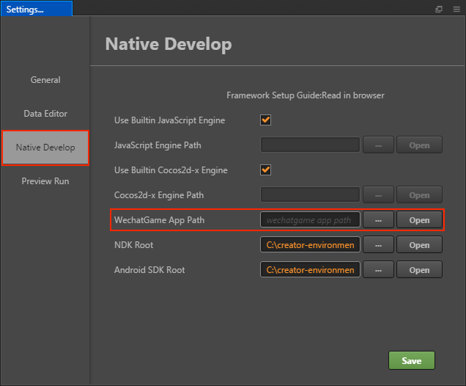Click the Cocos2d-x Engine Path input field

(x=310, y=195)
